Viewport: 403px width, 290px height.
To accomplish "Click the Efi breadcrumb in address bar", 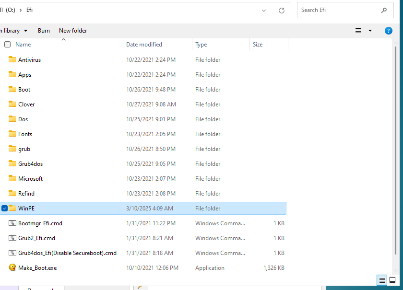I will coord(29,10).
